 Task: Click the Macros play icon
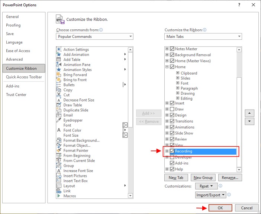click(59, 196)
